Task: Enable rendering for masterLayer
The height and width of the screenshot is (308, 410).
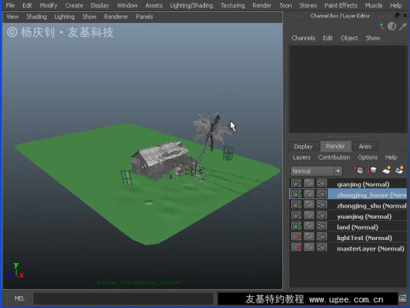Action: click(296, 247)
